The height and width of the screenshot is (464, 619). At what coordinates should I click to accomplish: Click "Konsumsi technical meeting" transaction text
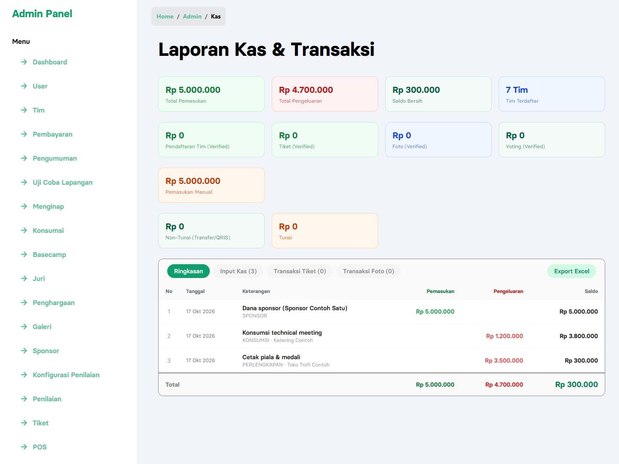coord(282,333)
